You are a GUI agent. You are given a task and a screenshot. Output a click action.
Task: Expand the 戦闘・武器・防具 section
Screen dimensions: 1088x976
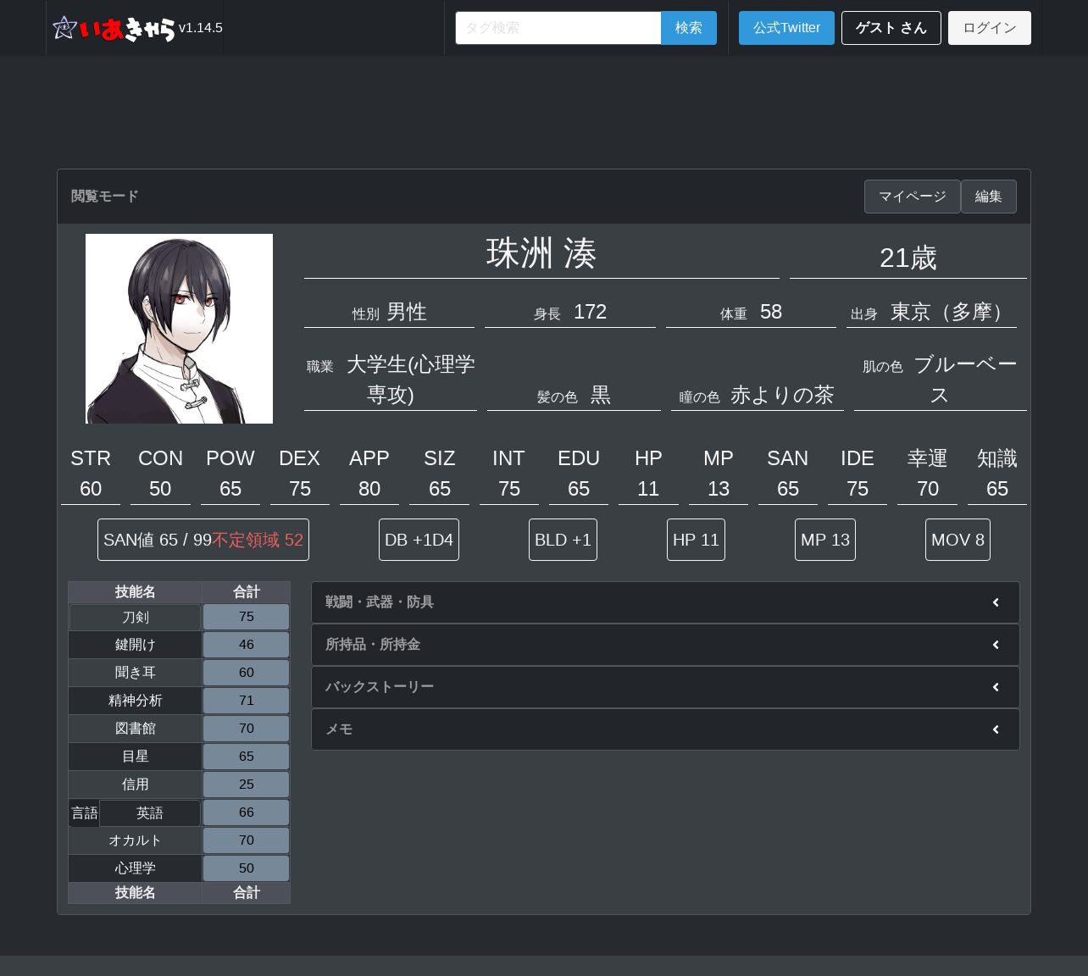665,602
